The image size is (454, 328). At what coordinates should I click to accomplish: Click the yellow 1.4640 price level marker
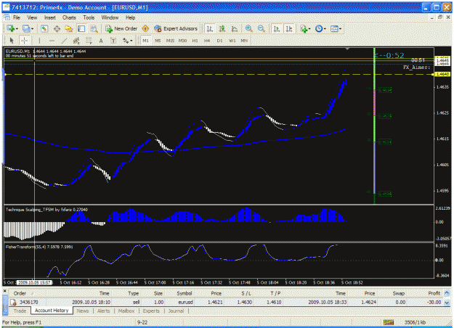[442, 74]
